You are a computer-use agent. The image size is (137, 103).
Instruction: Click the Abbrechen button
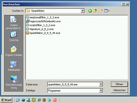[119, 90]
